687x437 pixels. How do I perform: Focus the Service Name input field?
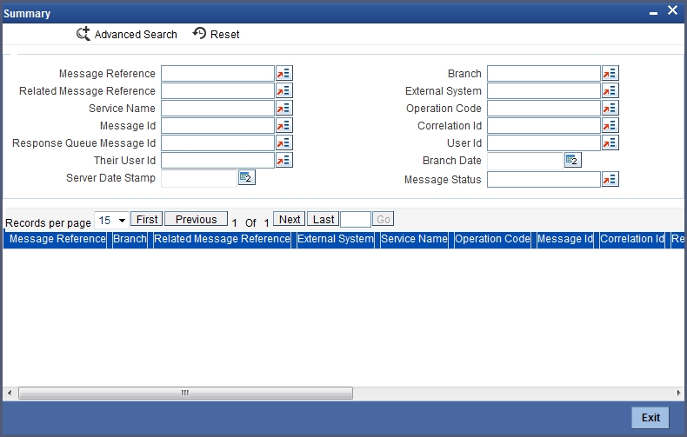217,108
